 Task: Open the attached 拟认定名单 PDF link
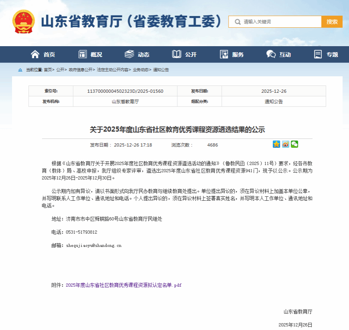[x=124, y=285]
